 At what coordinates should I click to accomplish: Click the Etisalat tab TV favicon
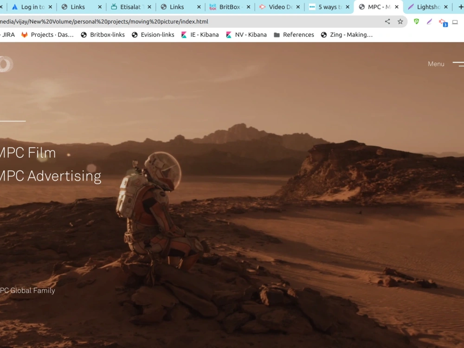[114, 7]
